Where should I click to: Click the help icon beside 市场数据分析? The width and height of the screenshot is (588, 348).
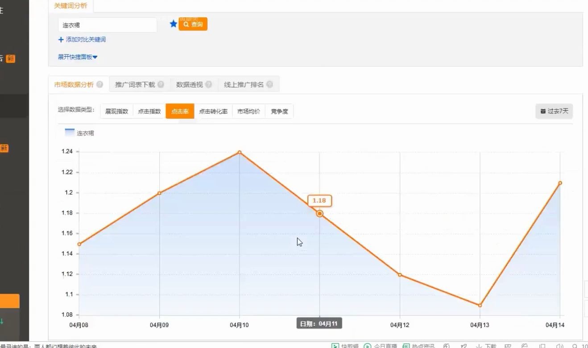pyautogui.click(x=99, y=84)
